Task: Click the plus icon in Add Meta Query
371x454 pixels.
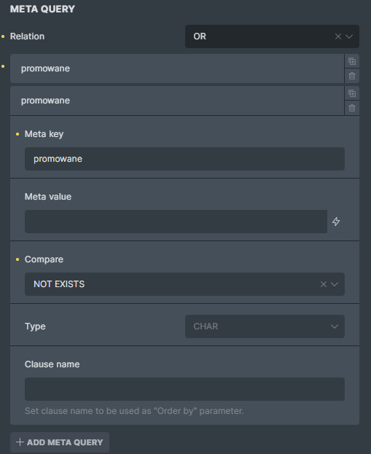Action: (x=20, y=442)
